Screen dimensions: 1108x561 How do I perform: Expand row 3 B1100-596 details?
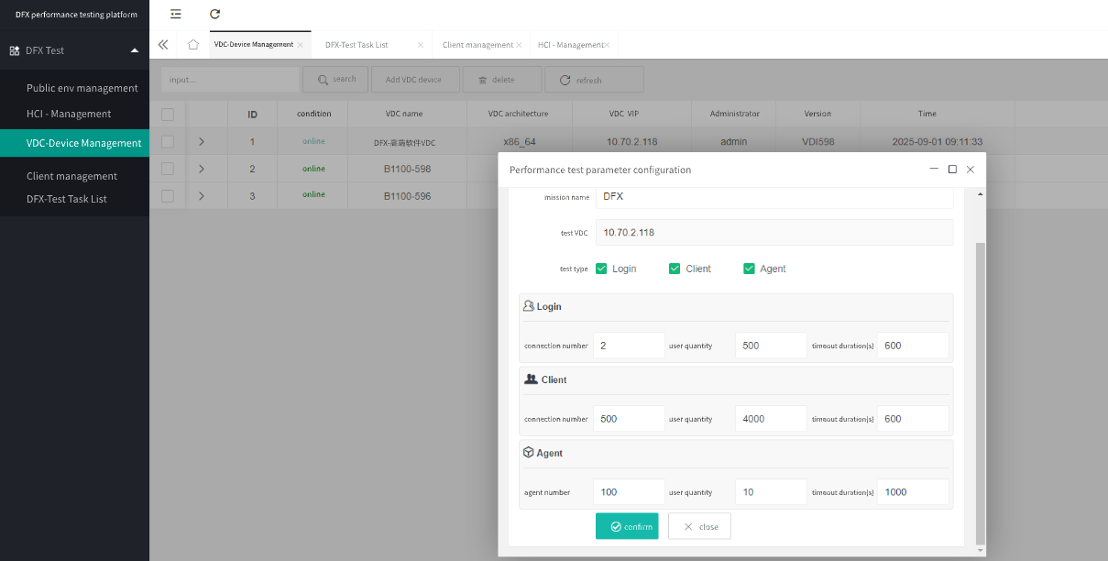coord(202,195)
